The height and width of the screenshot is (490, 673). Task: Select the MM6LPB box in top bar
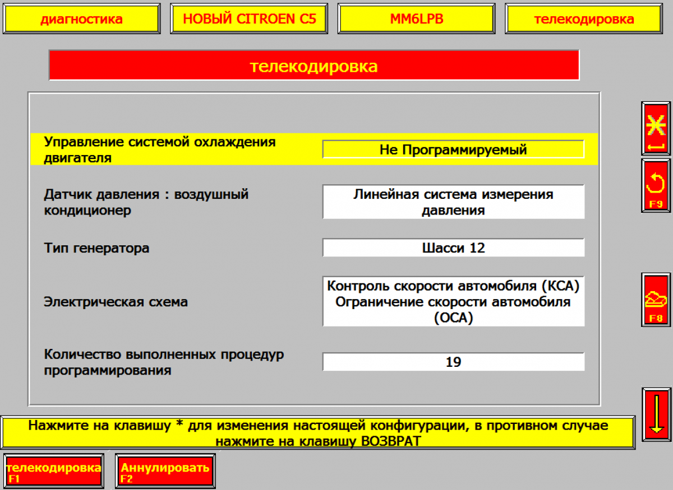point(417,19)
